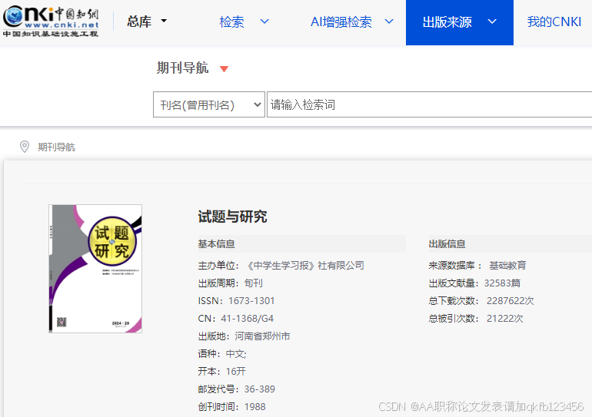Viewport: 592px width, 417px height.
Task: Open the AI增强检索 menu item
Action: point(341,22)
